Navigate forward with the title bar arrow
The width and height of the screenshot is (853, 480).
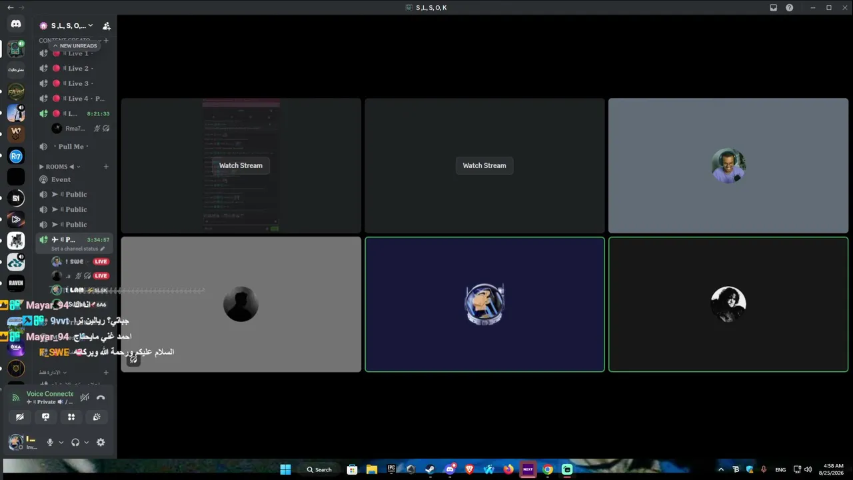point(22,7)
